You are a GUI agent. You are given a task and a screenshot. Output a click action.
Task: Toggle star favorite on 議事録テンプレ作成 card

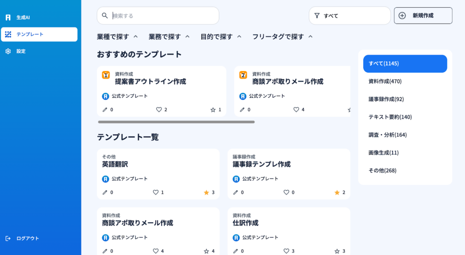point(337,192)
